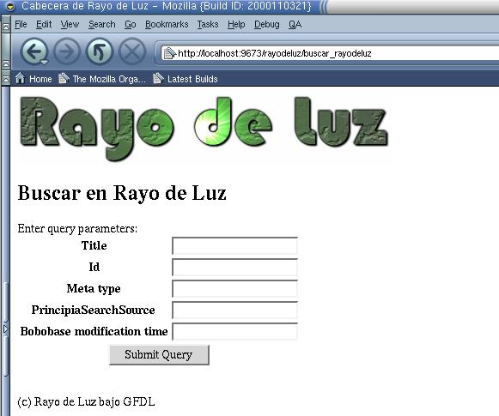Click the Home icon in bookmarks toolbar
499x416 pixels.
pyautogui.click(x=20, y=78)
